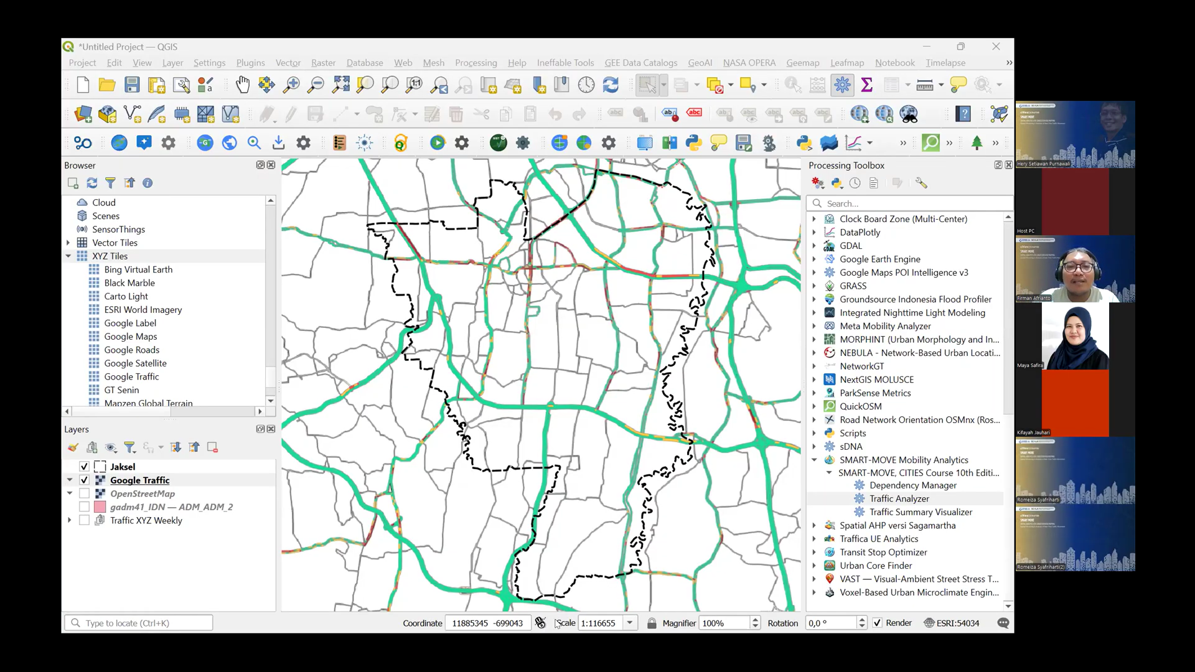The image size is (1195, 672).
Task: Open the Plugins menu
Action: pos(250,63)
